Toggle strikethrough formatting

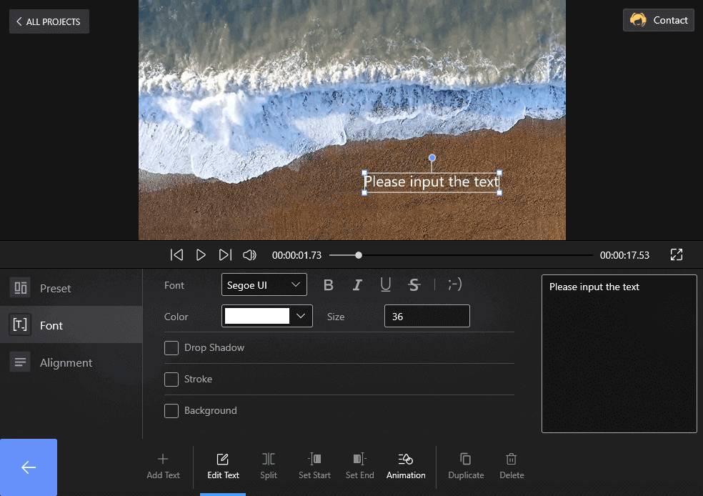coord(414,284)
